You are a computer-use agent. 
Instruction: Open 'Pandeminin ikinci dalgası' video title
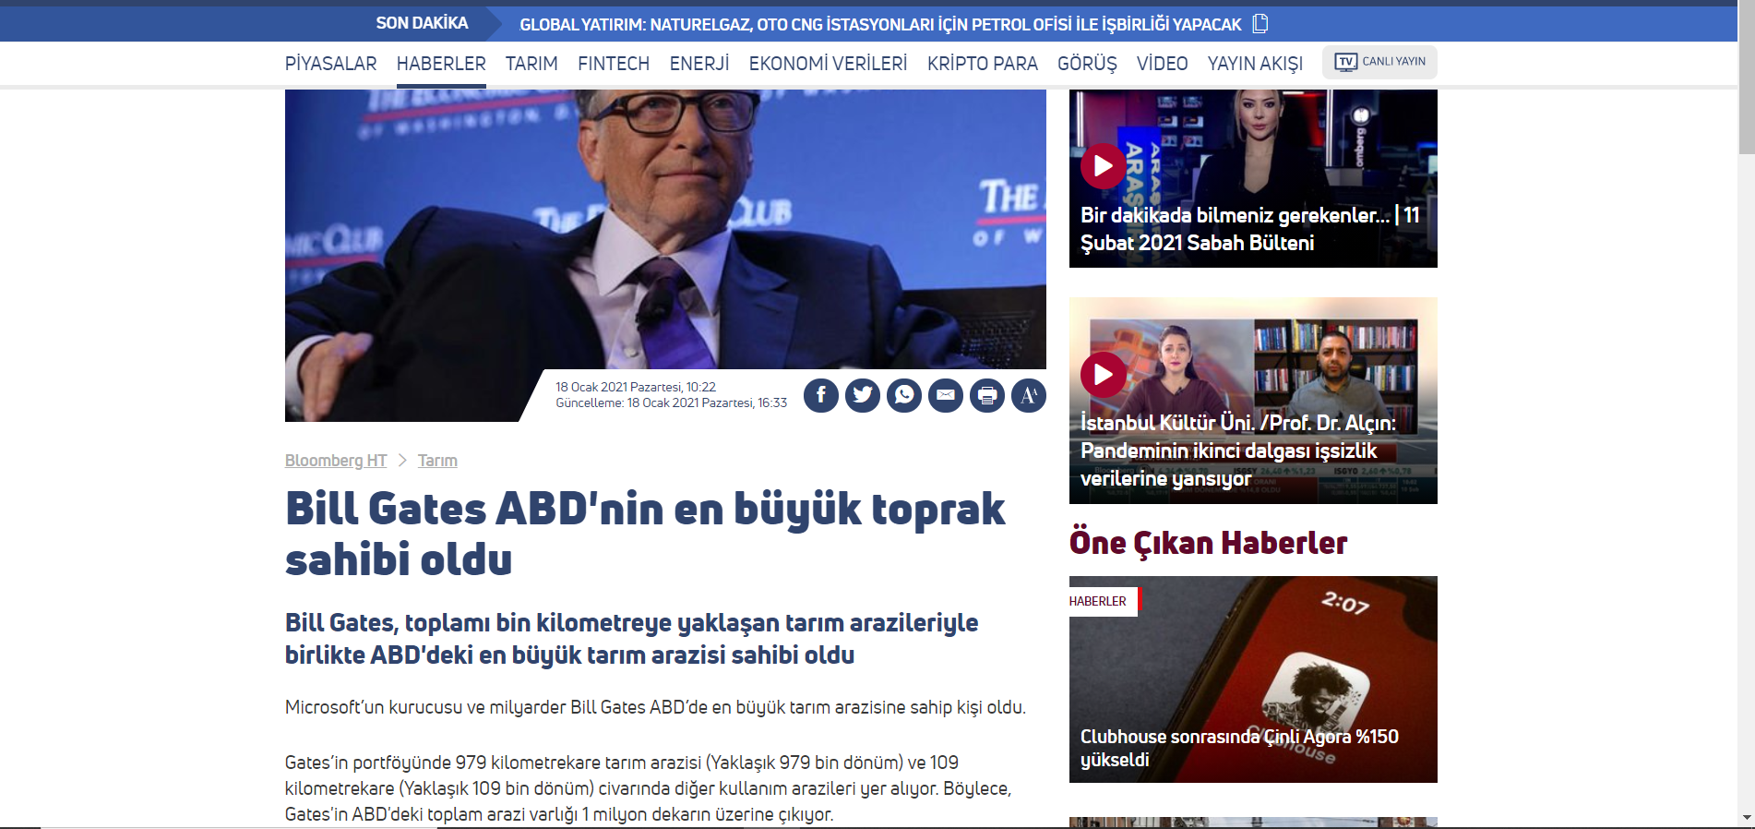(x=1238, y=451)
